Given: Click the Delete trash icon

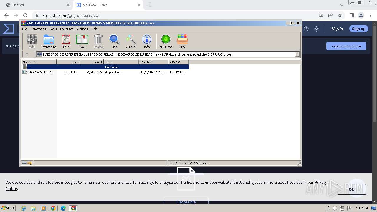Looking at the screenshot, I should pos(98,41).
